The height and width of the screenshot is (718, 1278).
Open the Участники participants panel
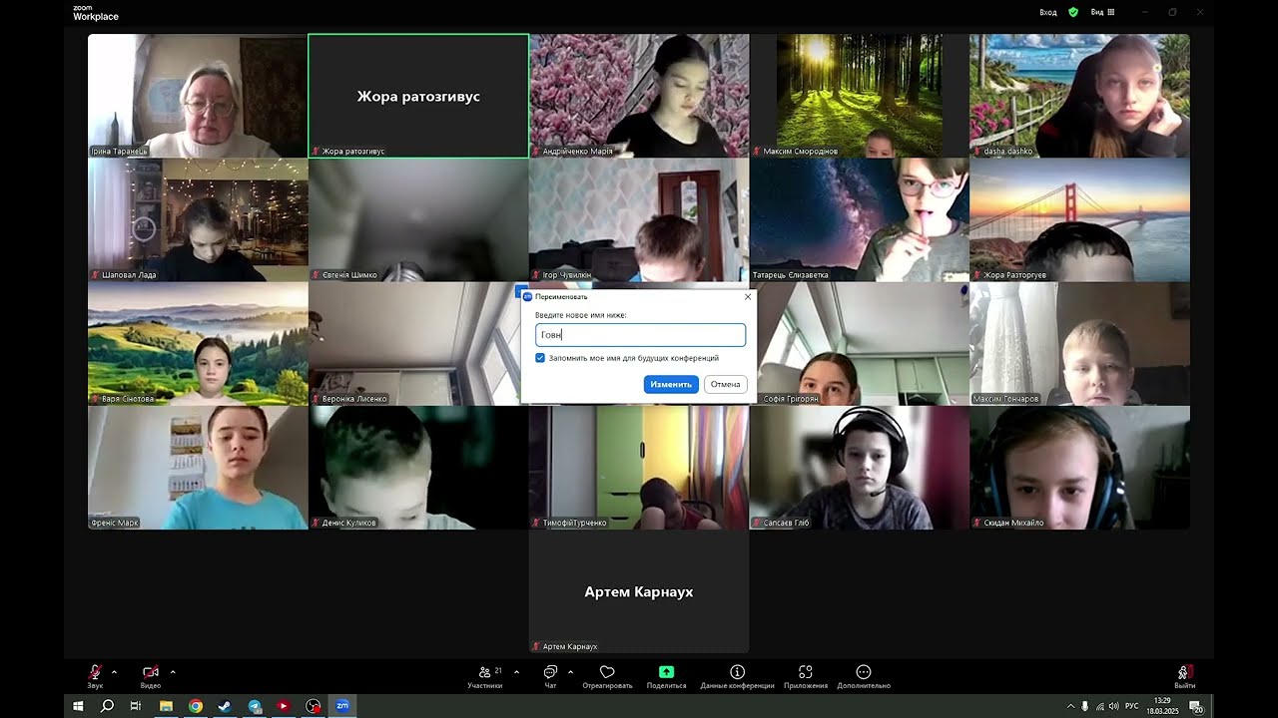pyautogui.click(x=485, y=676)
